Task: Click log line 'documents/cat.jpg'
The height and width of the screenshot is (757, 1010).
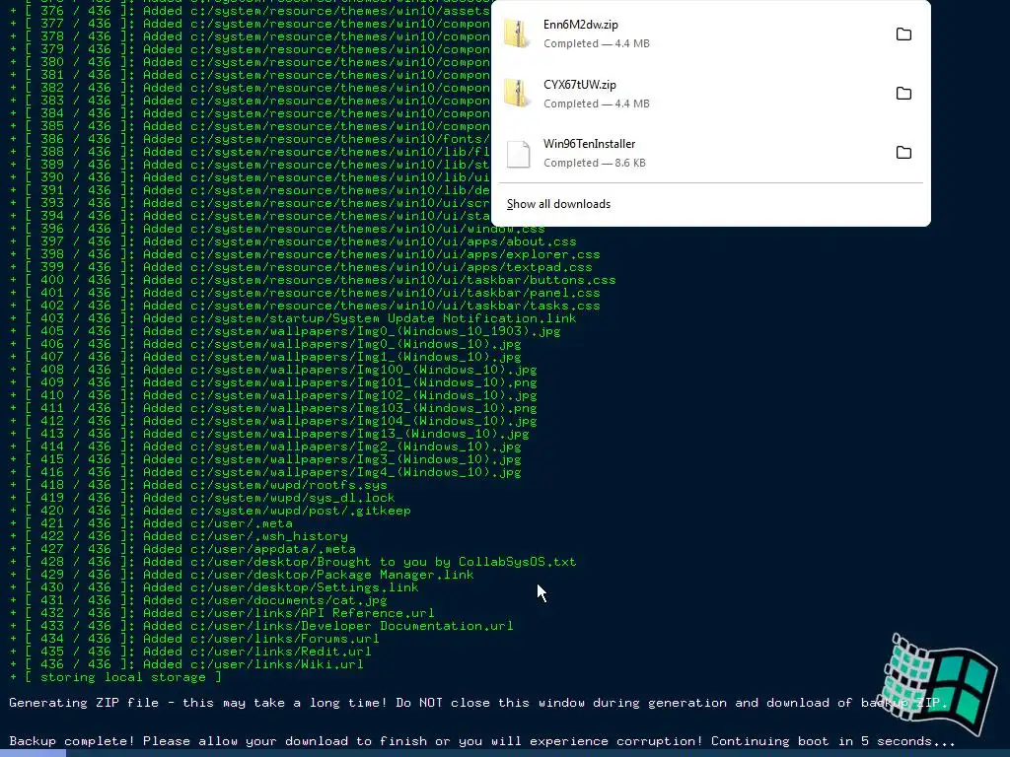Action: click(198, 600)
